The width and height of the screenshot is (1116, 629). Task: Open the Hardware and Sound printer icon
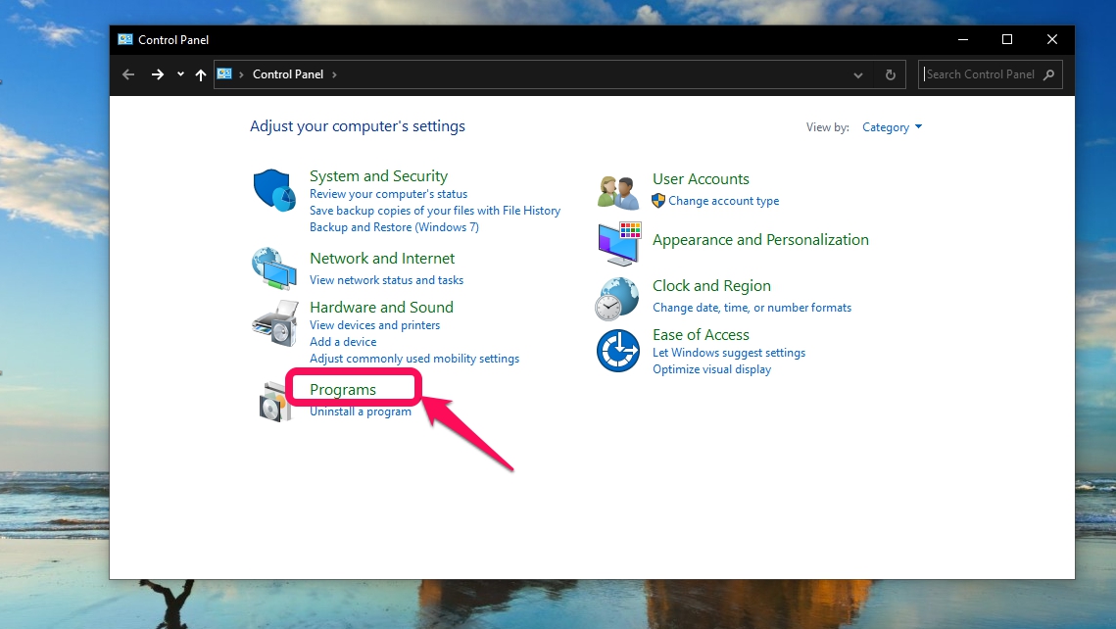click(274, 323)
